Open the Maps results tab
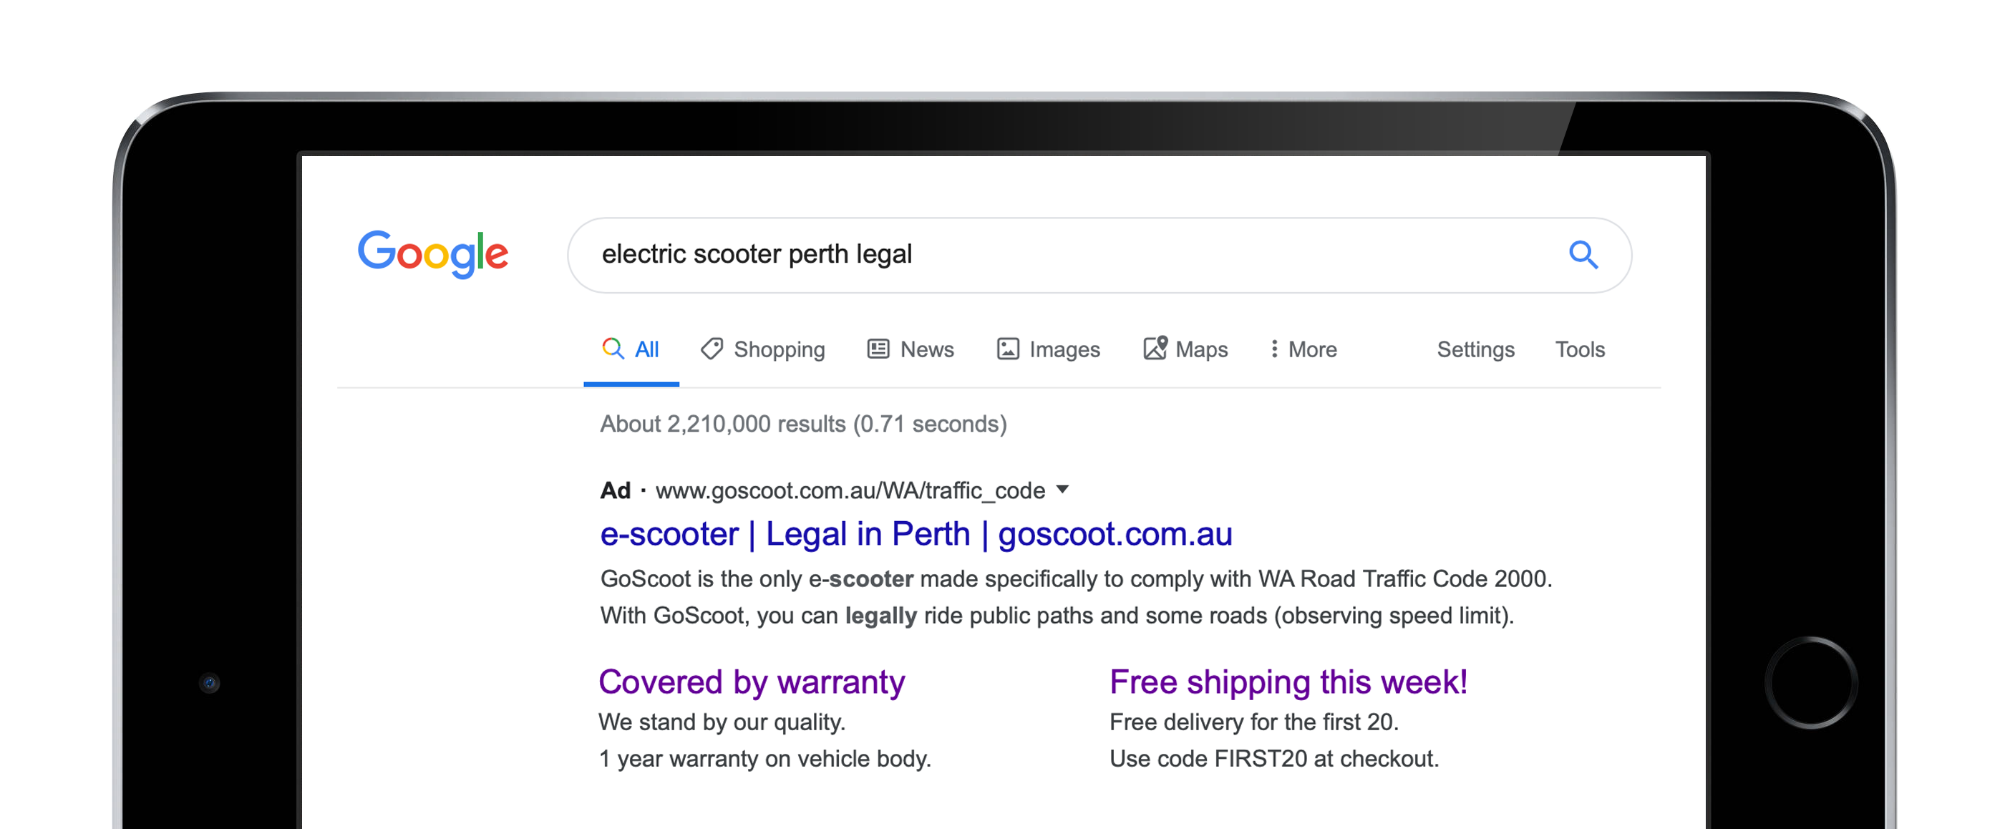 1201,349
